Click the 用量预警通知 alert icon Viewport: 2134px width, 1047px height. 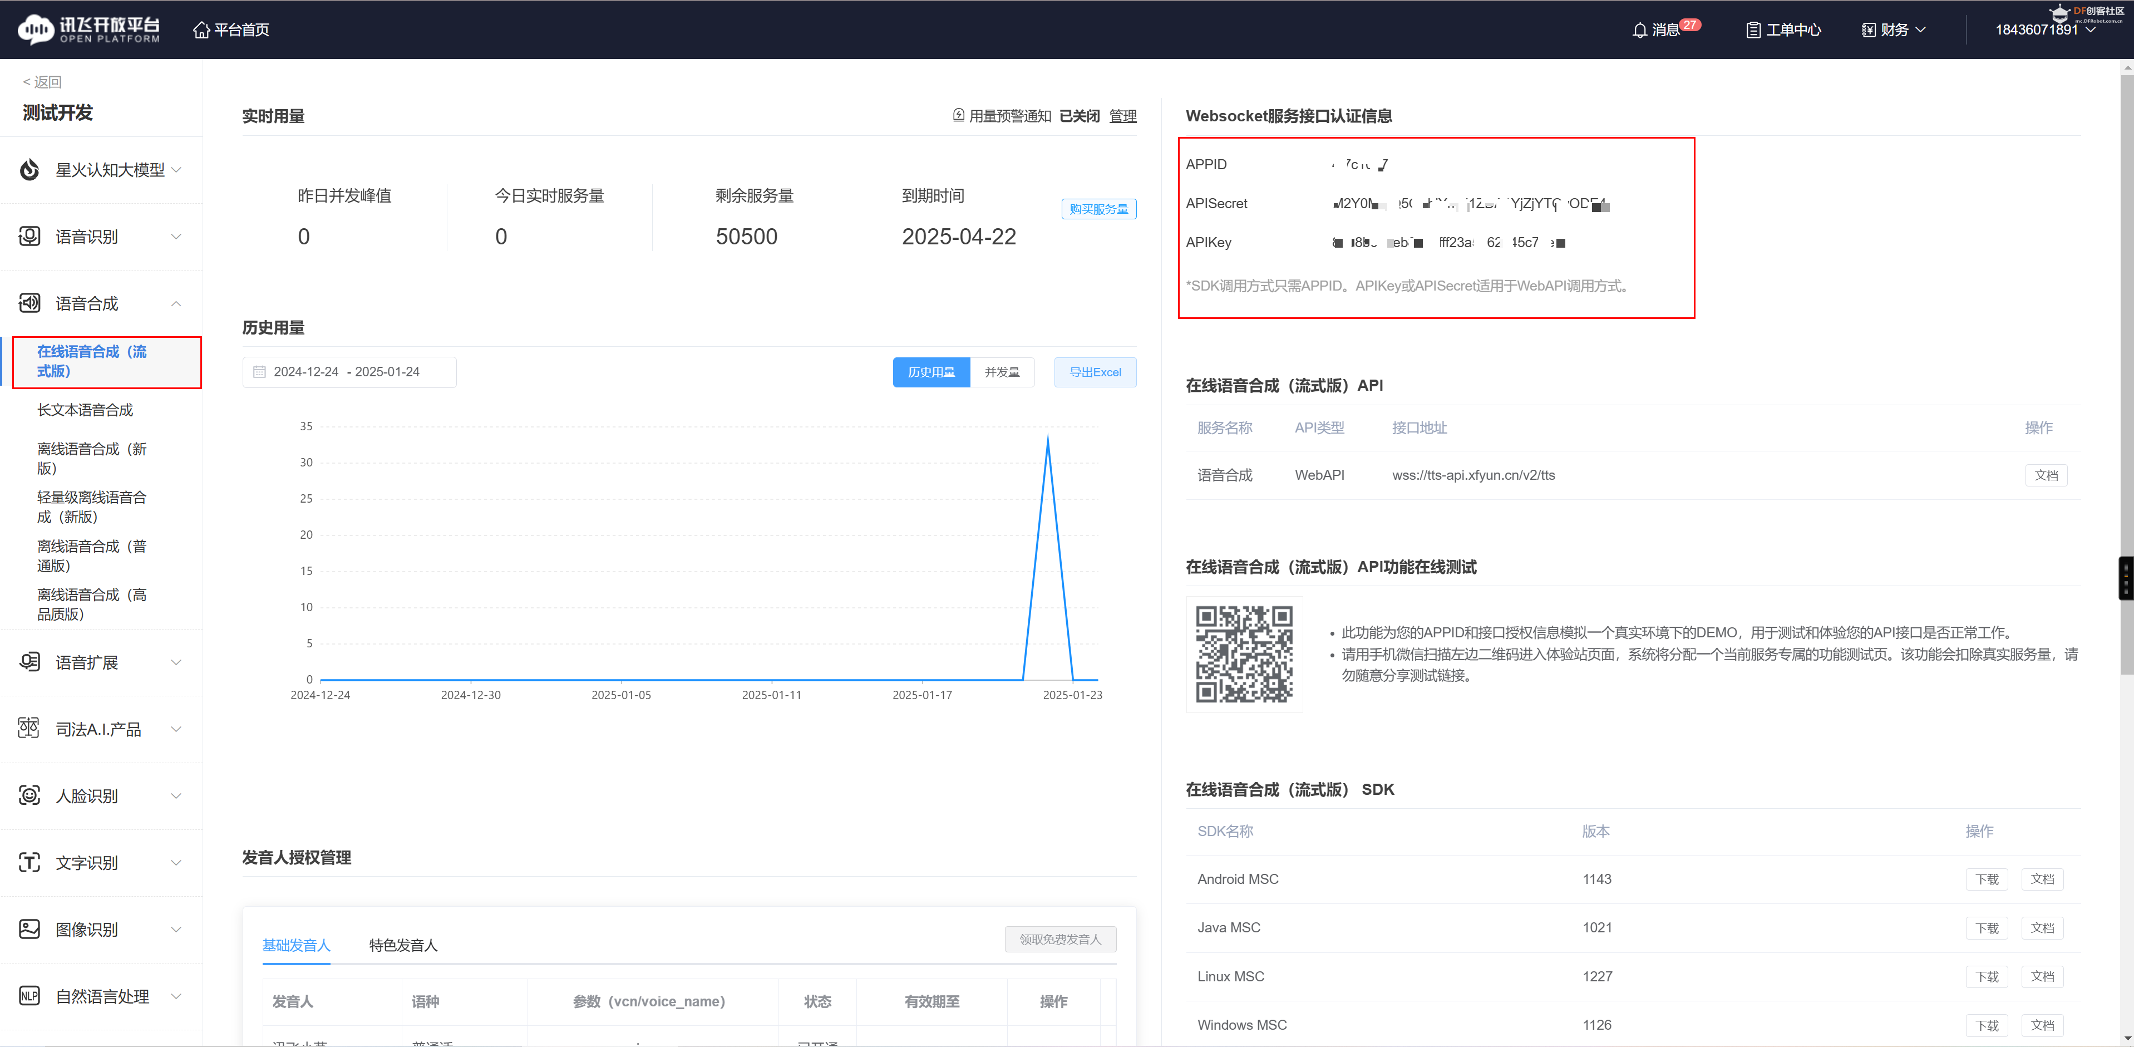(x=958, y=115)
